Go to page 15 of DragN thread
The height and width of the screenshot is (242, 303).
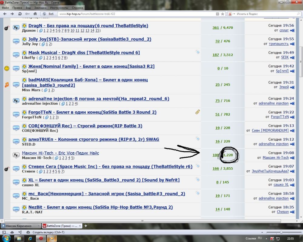pyautogui.click(x=97, y=31)
